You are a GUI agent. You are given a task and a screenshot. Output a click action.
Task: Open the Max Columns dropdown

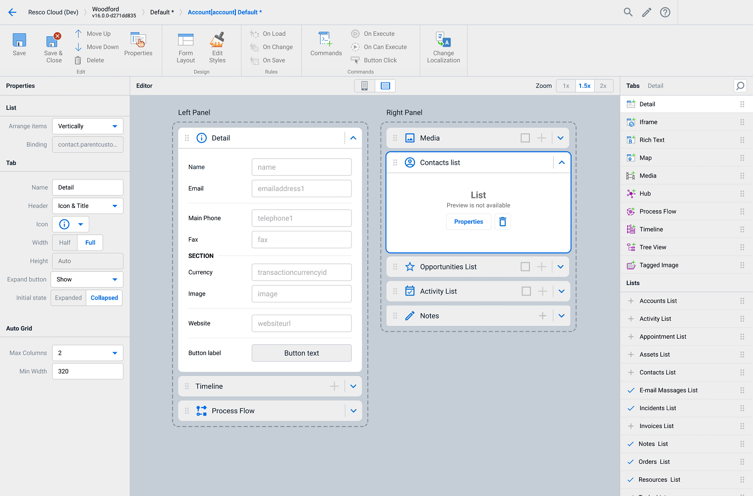[88, 353]
